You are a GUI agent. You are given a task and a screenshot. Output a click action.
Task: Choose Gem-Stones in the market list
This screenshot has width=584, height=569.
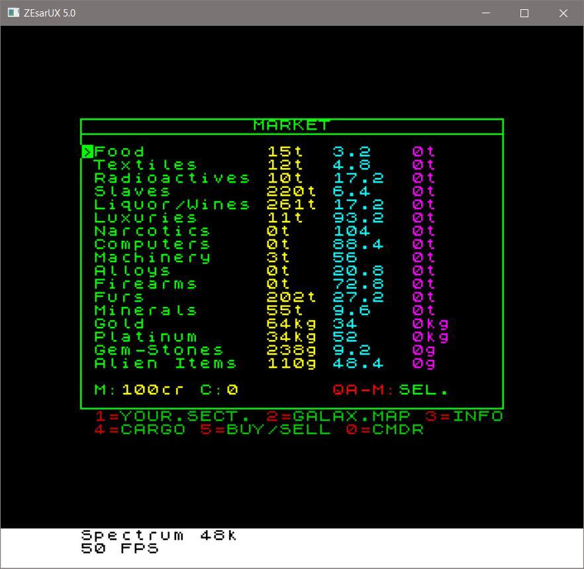click(x=264, y=350)
